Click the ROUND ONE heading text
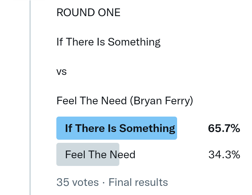Viewport: 252px width, 195px height. [x=88, y=13]
